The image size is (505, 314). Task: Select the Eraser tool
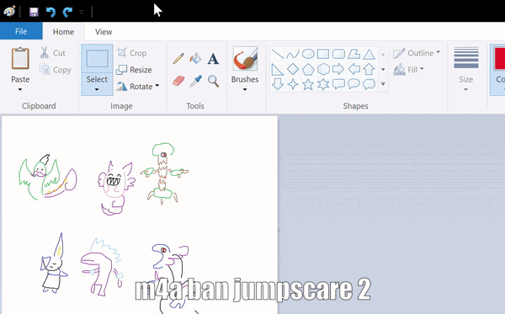178,81
